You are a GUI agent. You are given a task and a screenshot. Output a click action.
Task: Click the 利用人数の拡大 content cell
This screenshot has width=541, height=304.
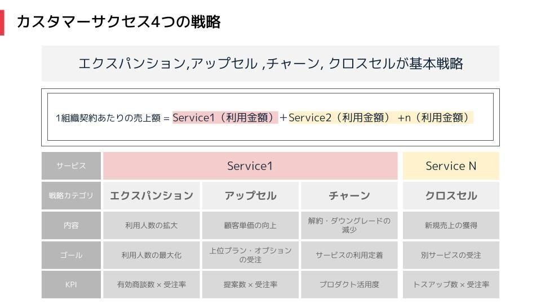(x=151, y=225)
